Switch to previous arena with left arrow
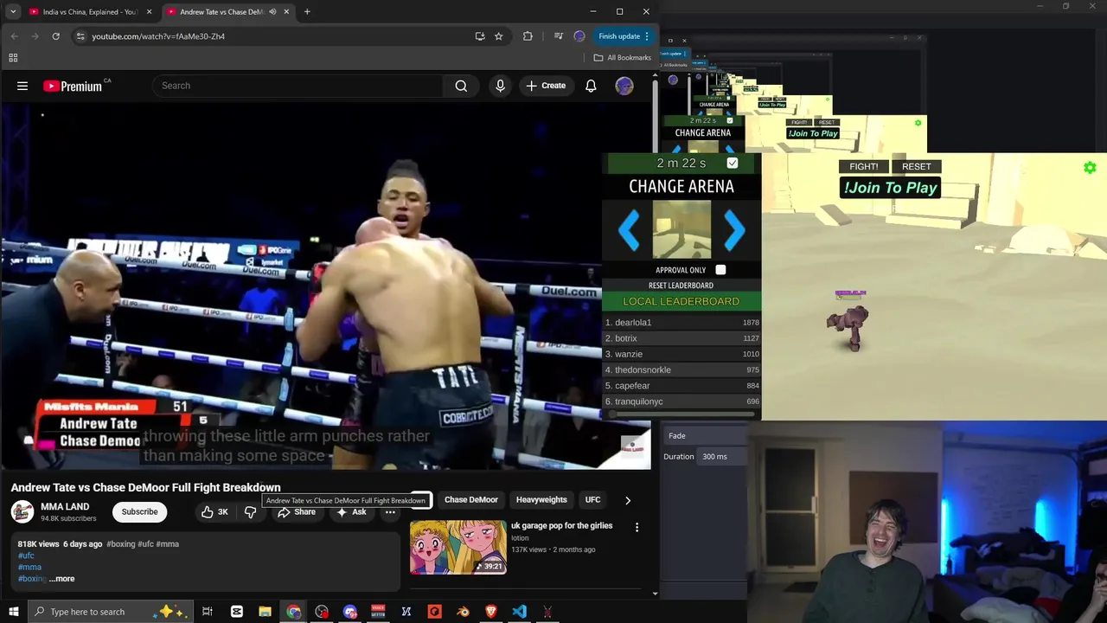This screenshot has width=1107, height=623. (x=630, y=230)
